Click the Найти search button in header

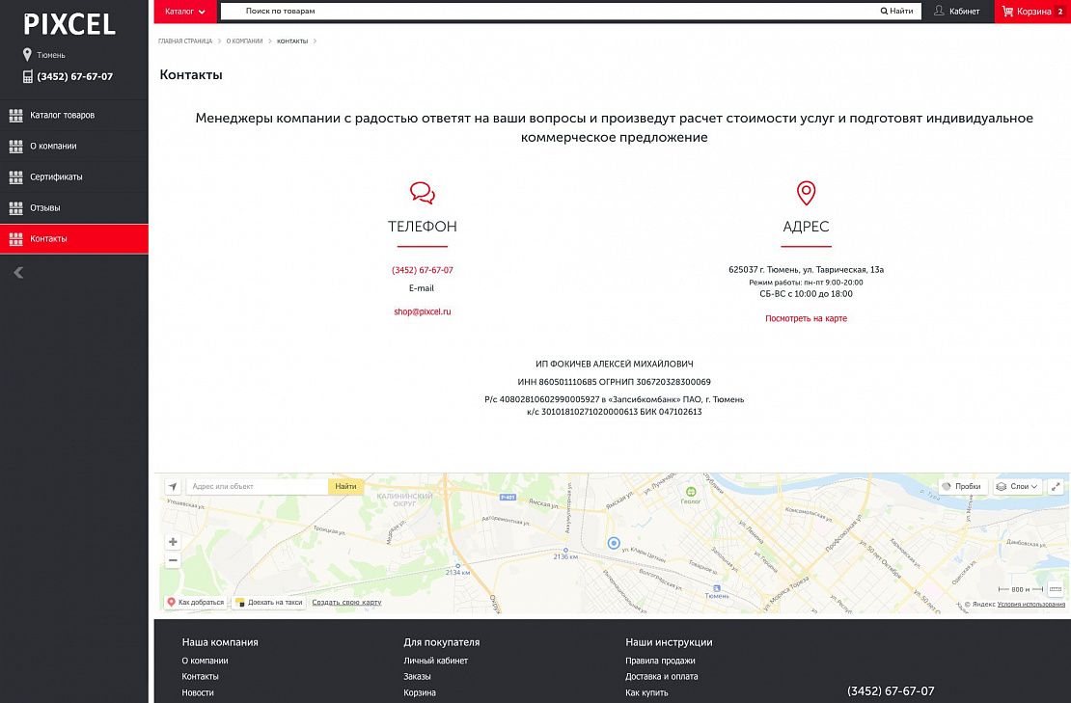896,12
